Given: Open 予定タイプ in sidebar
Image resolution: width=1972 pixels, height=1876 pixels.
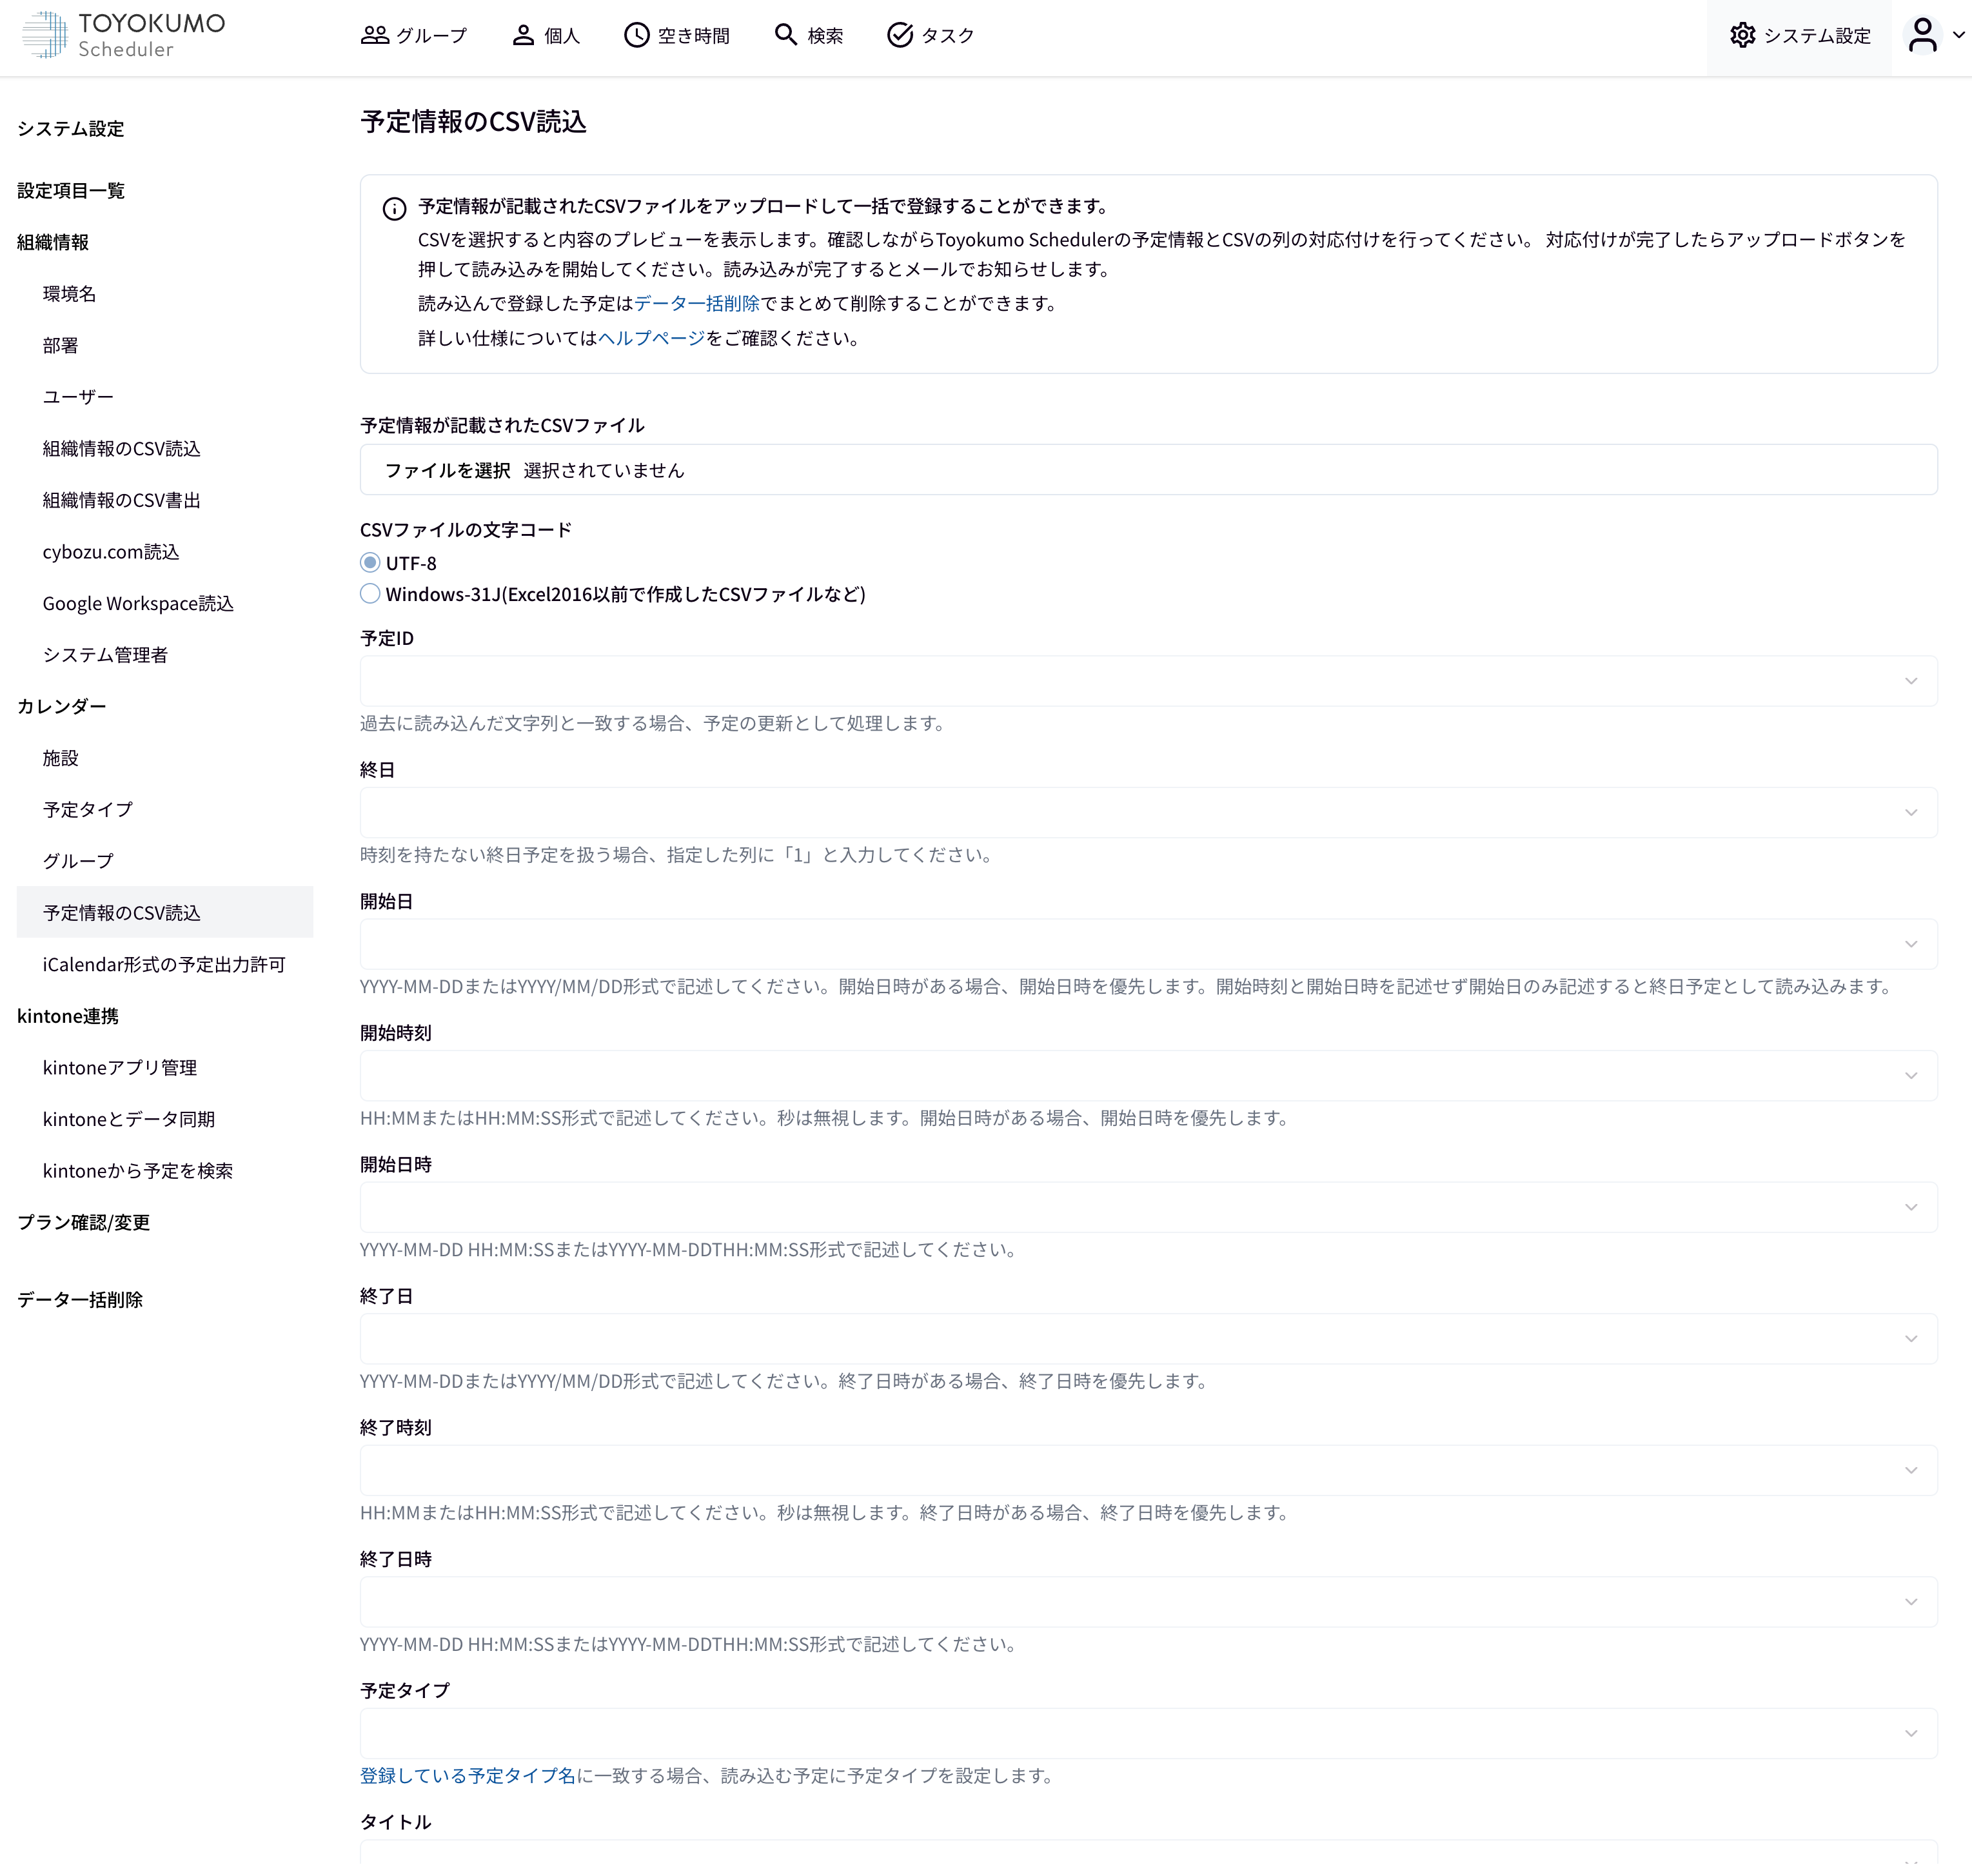Looking at the screenshot, I should pos(87,809).
